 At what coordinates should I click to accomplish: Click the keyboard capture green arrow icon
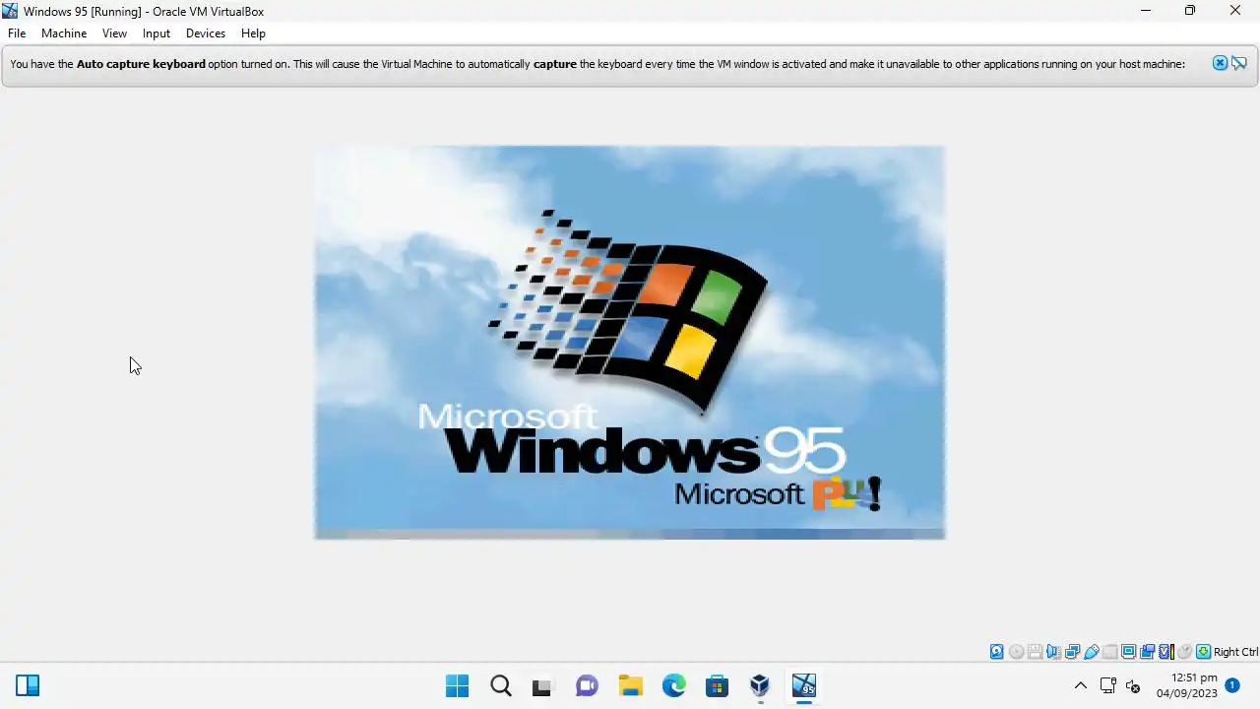1203,652
